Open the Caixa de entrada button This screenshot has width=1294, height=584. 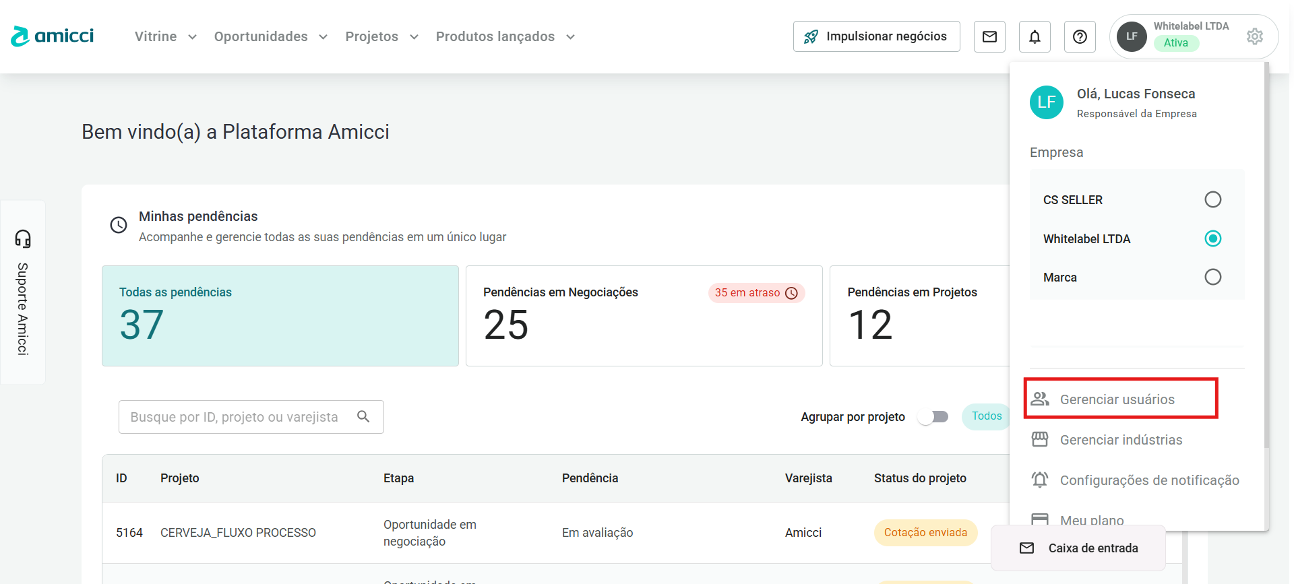[x=1078, y=548]
